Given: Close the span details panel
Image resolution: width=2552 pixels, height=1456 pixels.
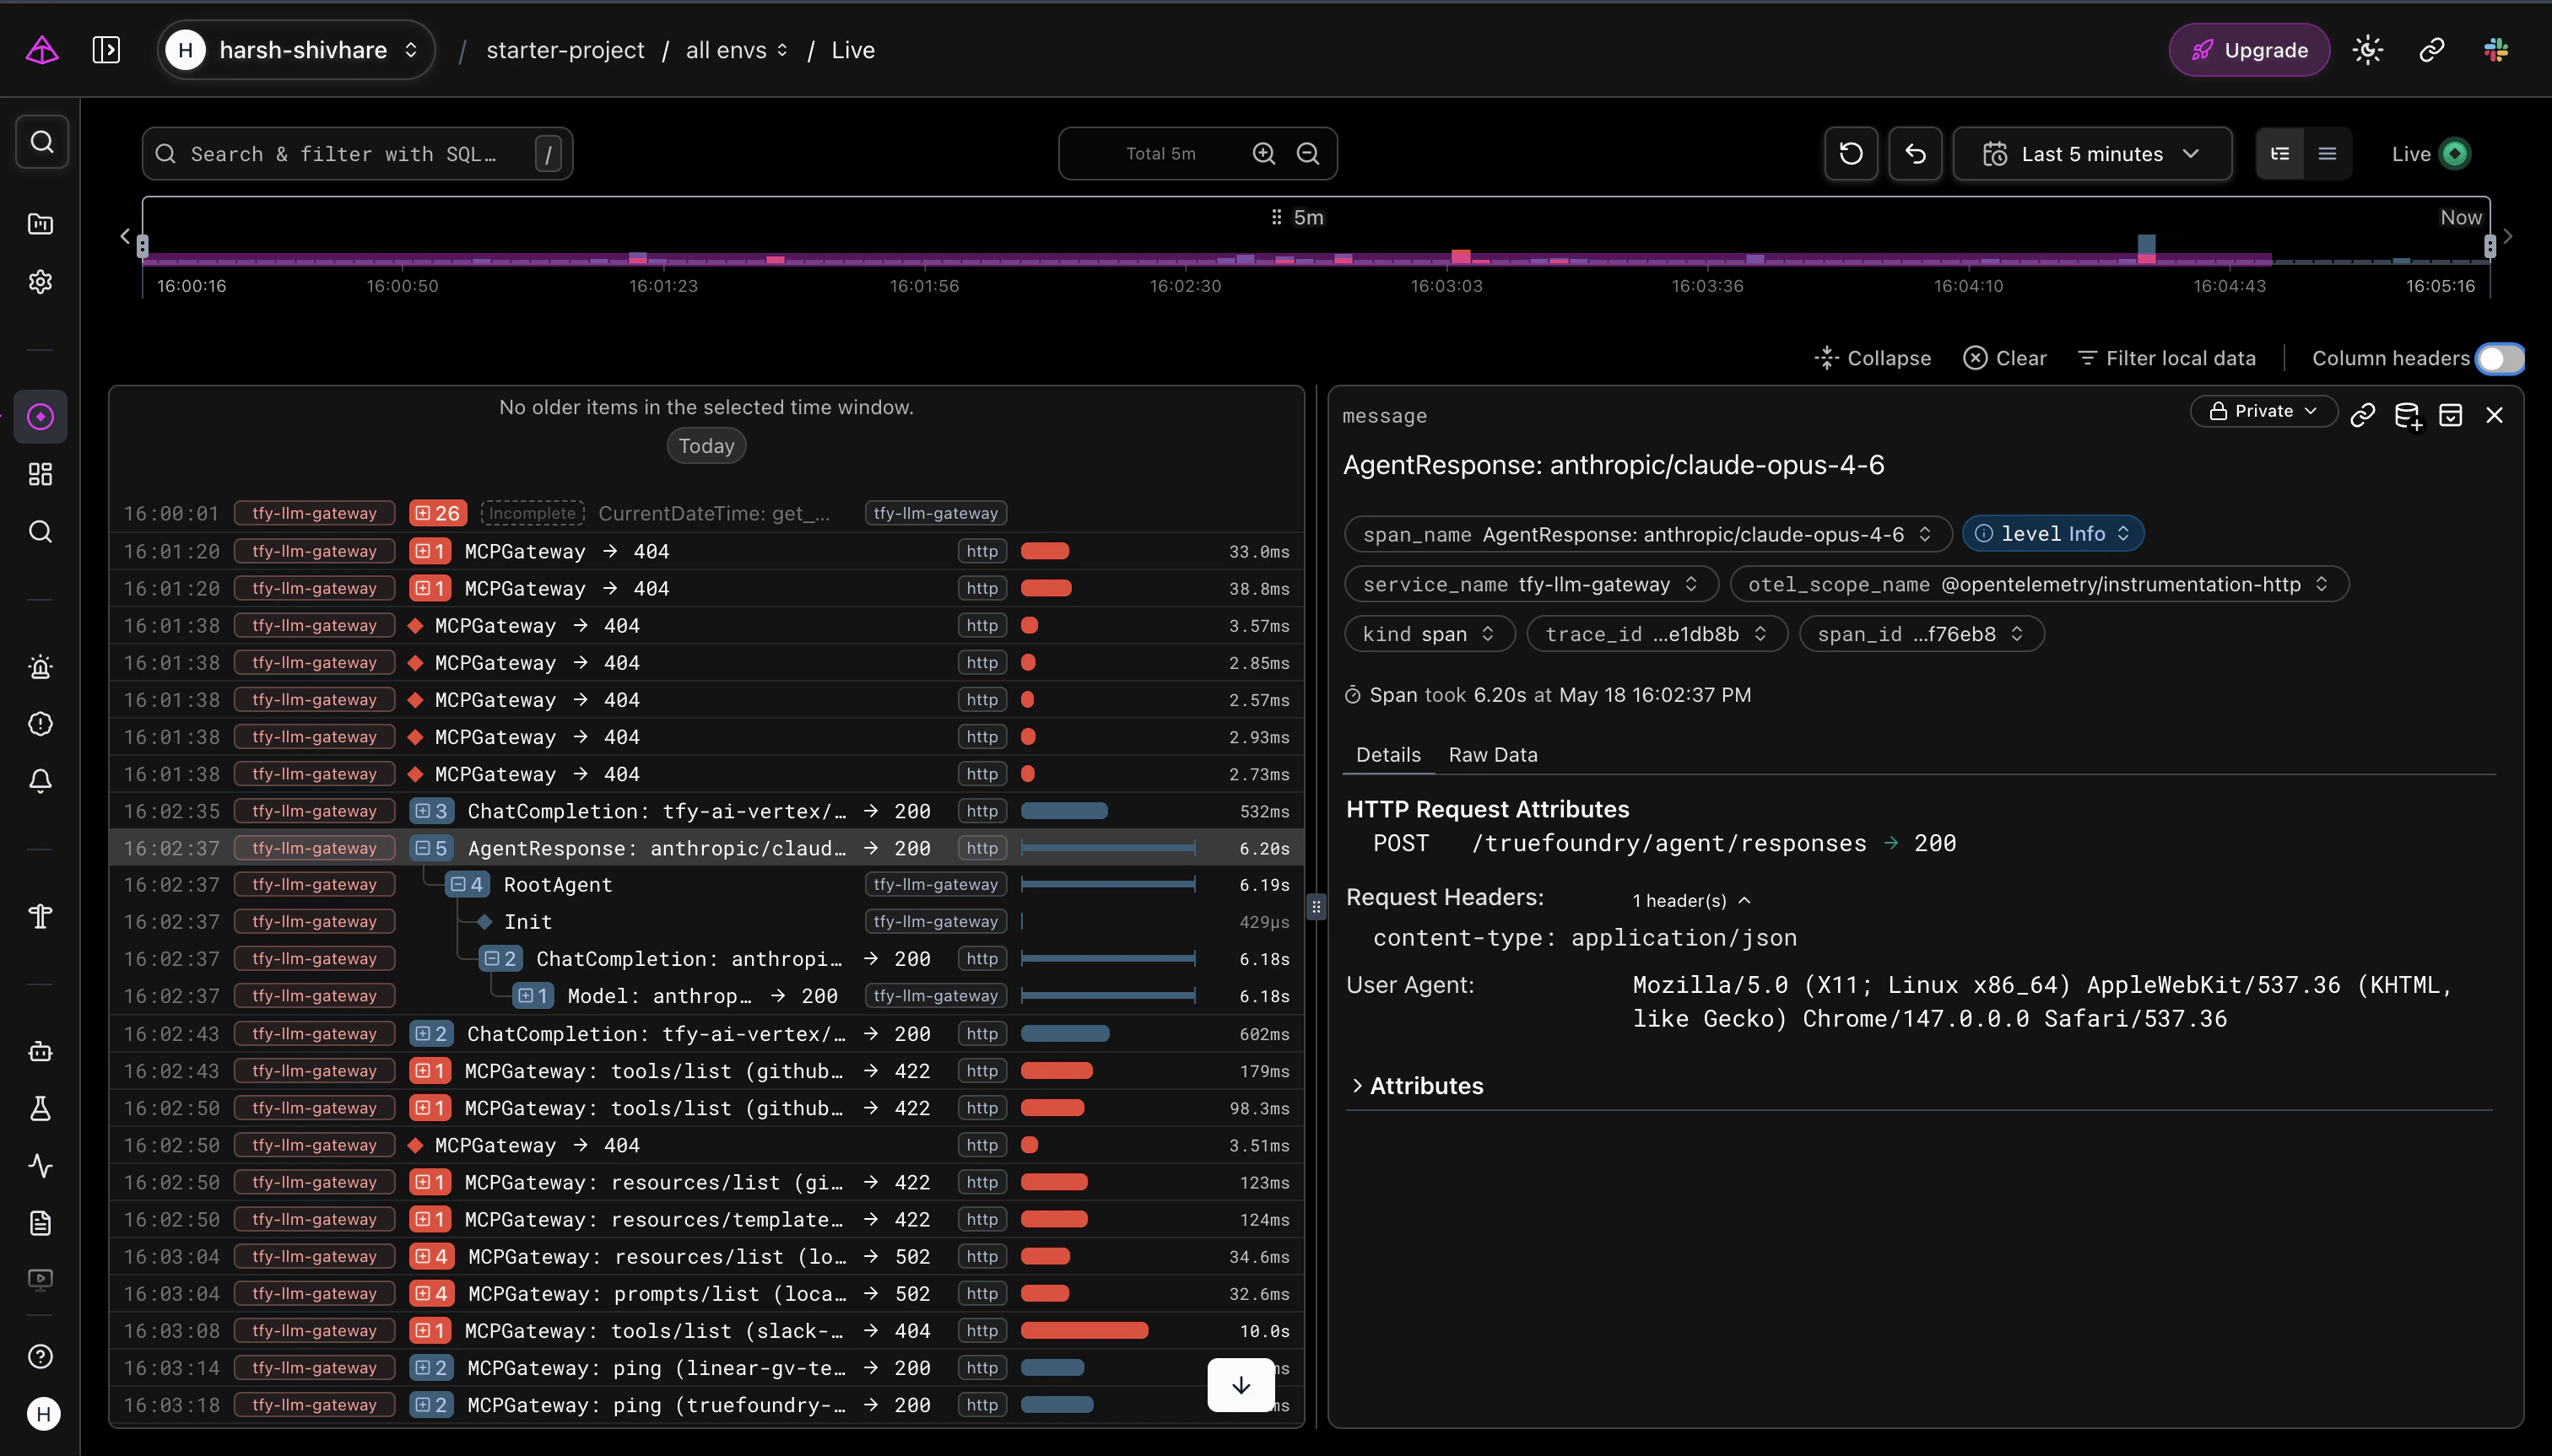Looking at the screenshot, I should pyautogui.click(x=2494, y=415).
